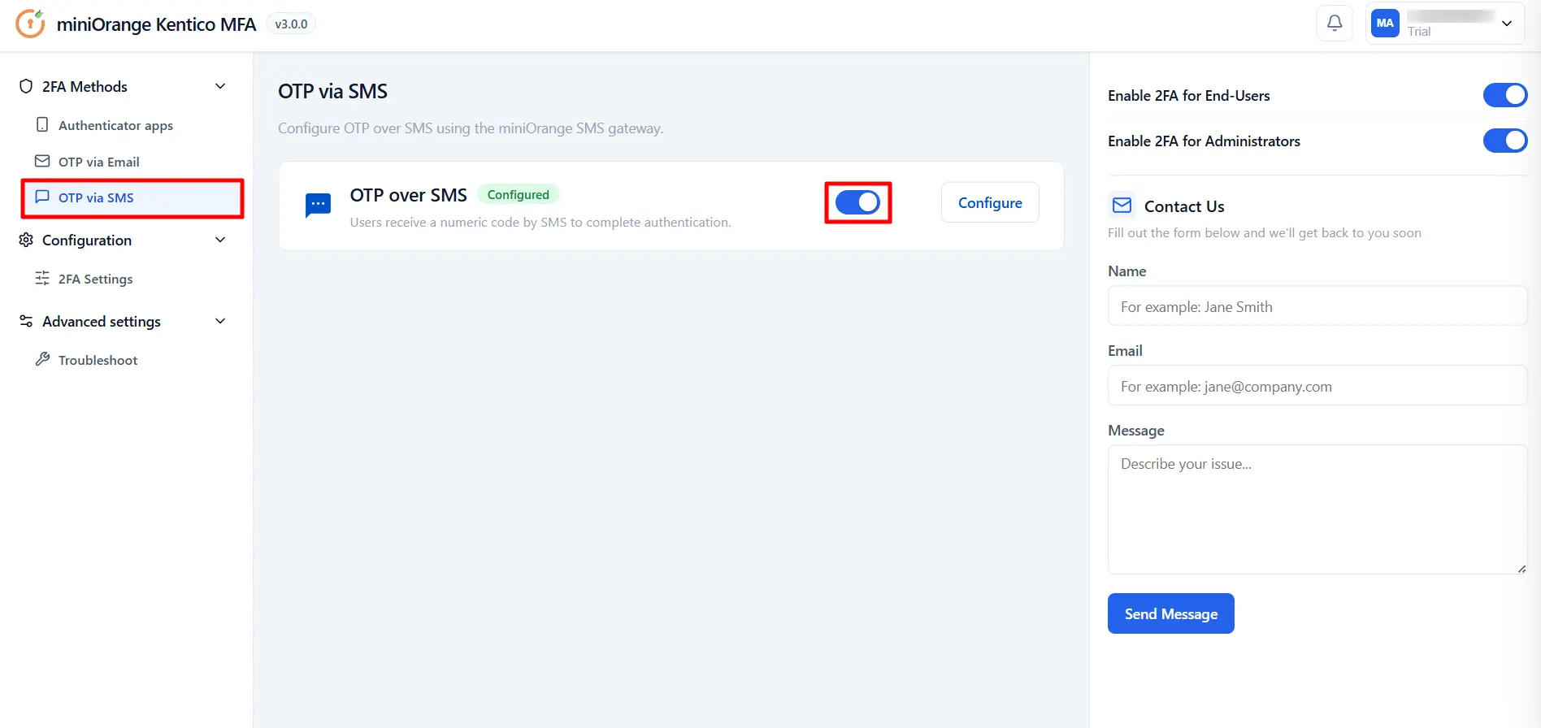Focus the Name input field
Screen dimensions: 1541x728
pos(1317,306)
